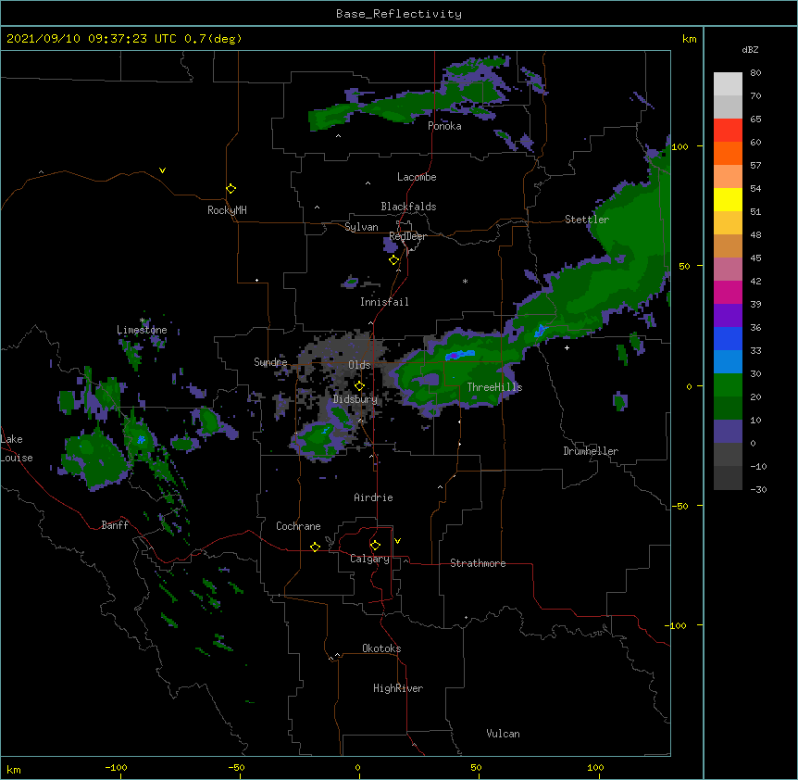Click the RockyMH label
This screenshot has height=780, width=798.
click(x=227, y=210)
